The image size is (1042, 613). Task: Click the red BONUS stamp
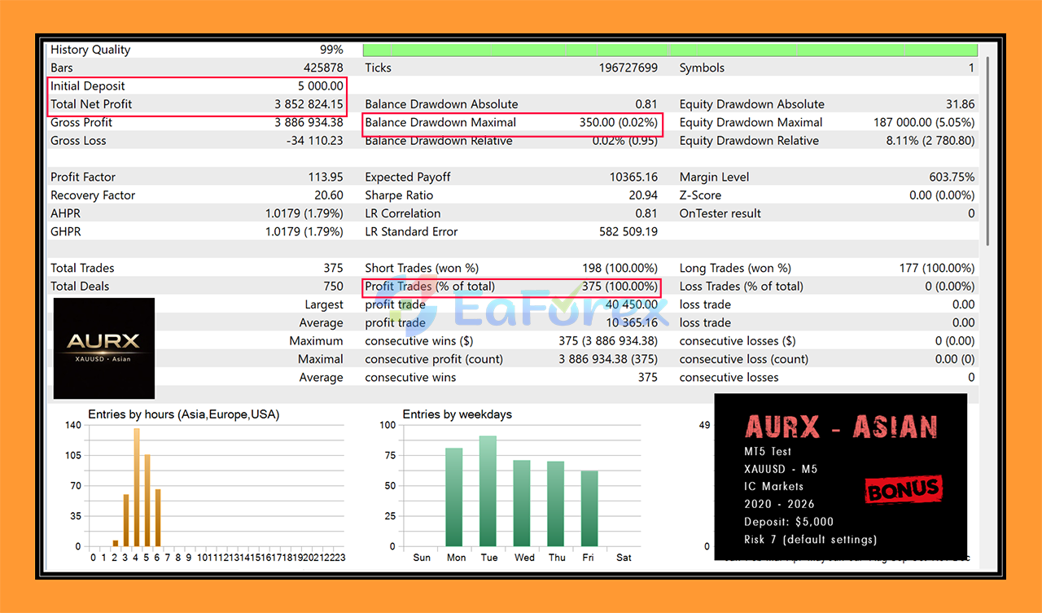(903, 489)
